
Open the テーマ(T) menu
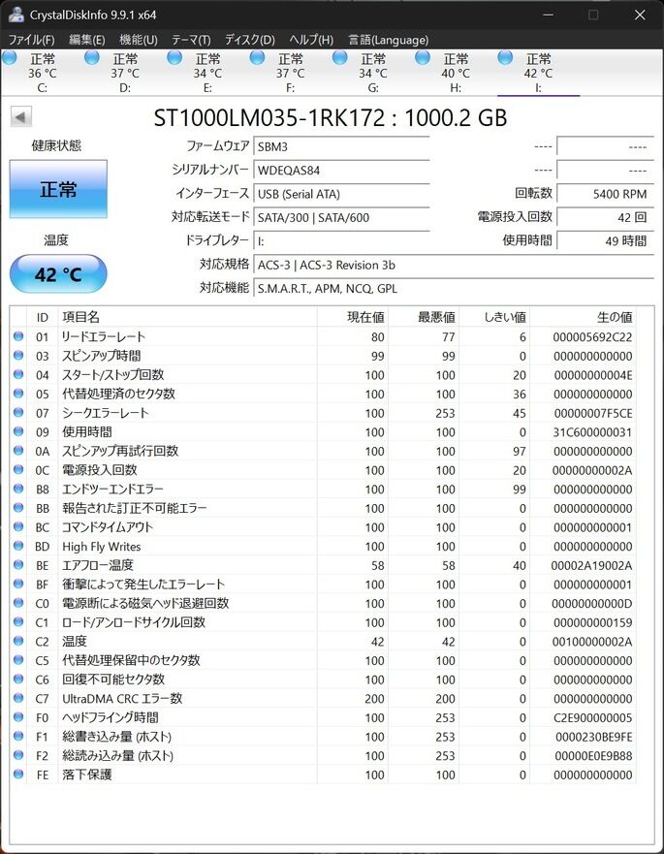pyautogui.click(x=191, y=40)
